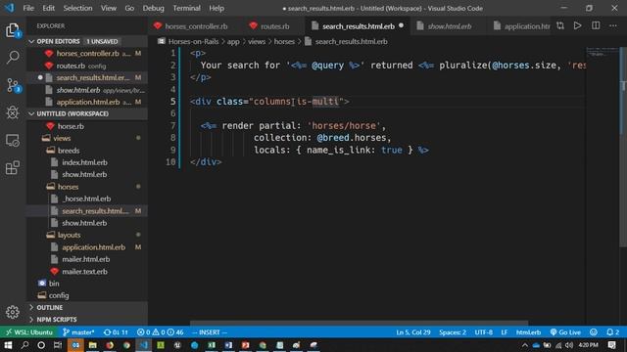Viewport: 627px width, 352px height.
Task: Open the More Actions ellipsis menu
Action: coord(613,26)
